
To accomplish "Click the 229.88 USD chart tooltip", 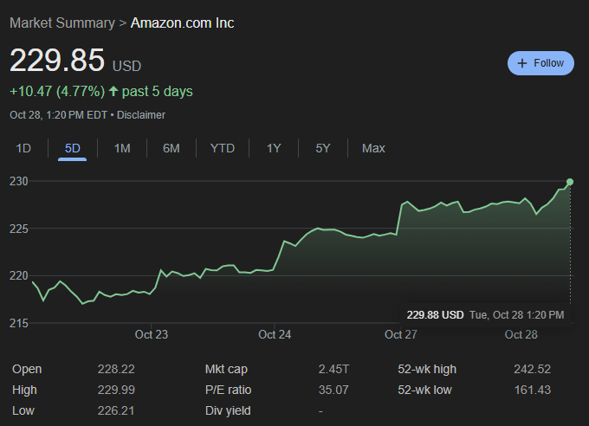I will [485, 315].
